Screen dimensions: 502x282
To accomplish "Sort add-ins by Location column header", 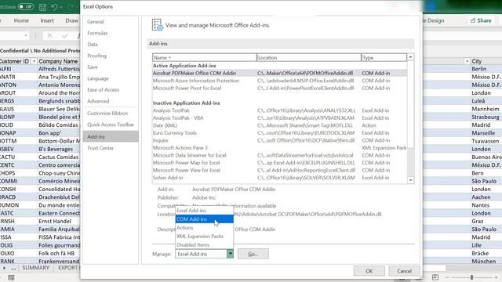I will click(x=308, y=57).
